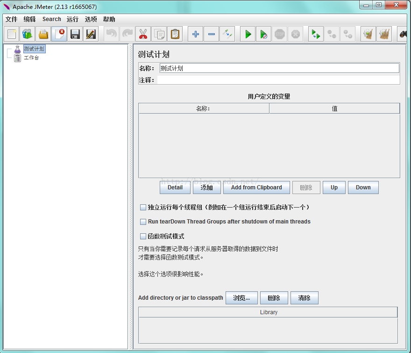
Task: Click the 注释 comment field
Action: point(278,80)
